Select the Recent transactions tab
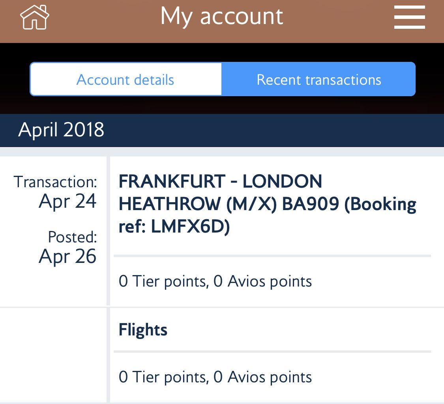The width and height of the screenshot is (444, 404). pos(318,79)
